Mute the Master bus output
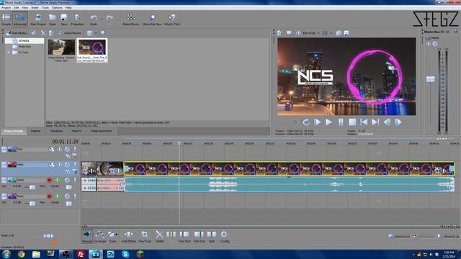This screenshot has height=259, width=461. coord(435,44)
